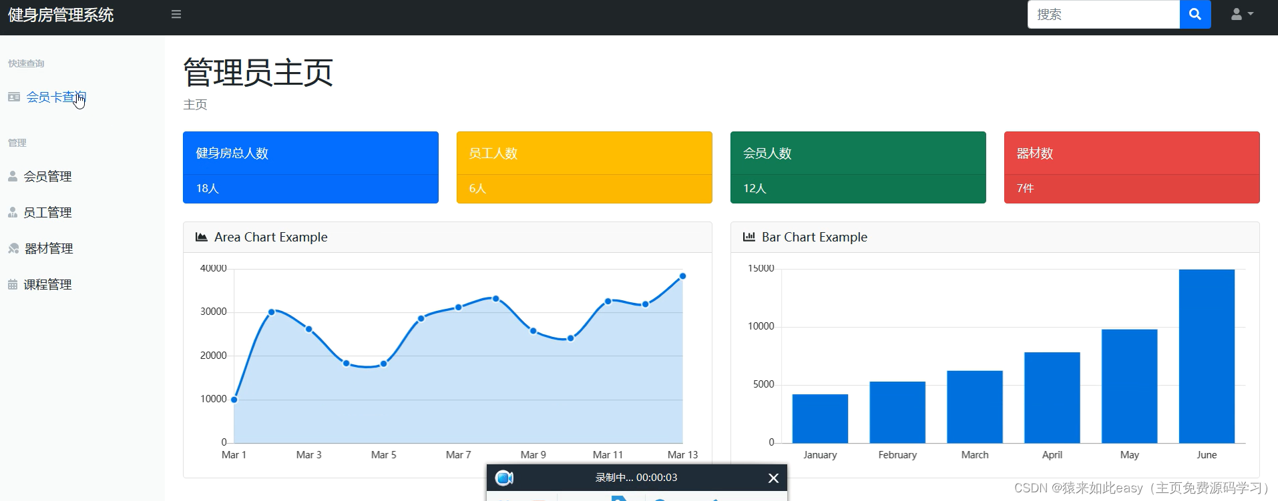Focus the 搜索 search input field

1104,15
